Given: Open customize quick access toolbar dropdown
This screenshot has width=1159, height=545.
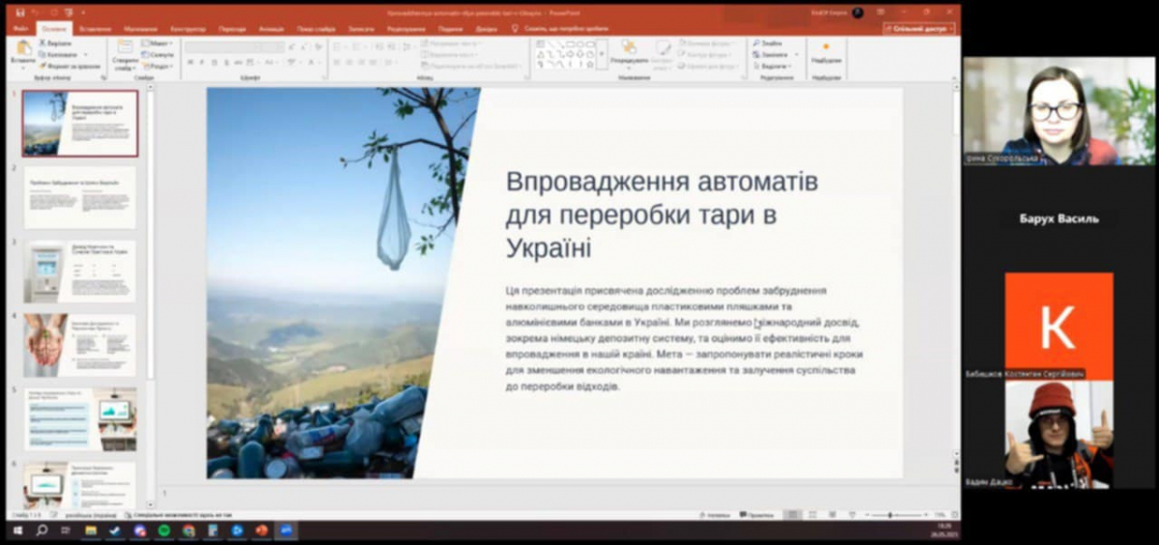Looking at the screenshot, I should click(83, 13).
